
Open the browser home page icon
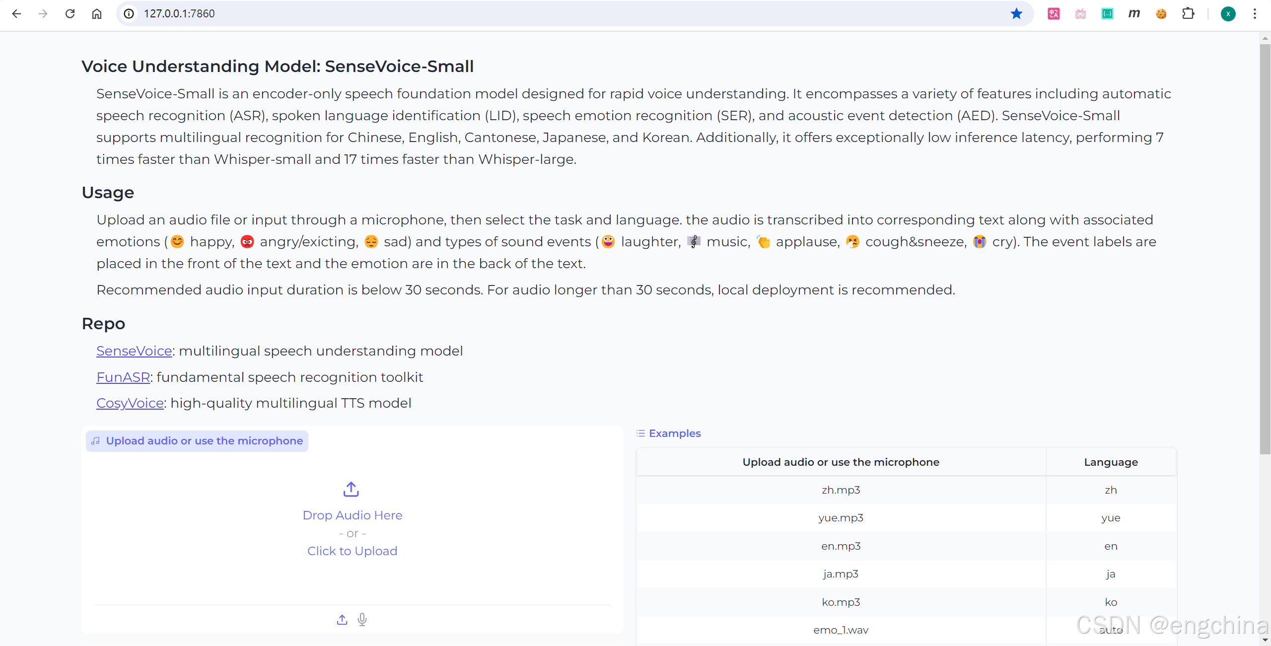coord(97,13)
